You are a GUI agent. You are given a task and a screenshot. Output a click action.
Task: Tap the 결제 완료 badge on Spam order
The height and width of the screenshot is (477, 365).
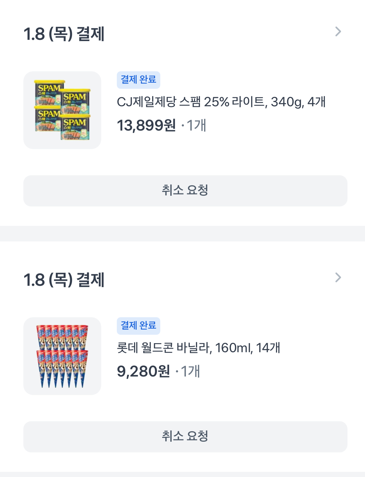point(138,80)
